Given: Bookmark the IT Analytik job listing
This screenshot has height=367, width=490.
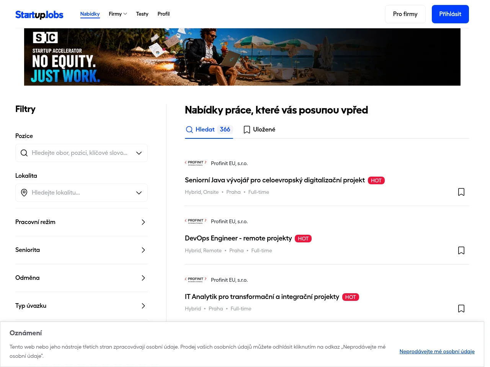Looking at the screenshot, I should pos(461,309).
